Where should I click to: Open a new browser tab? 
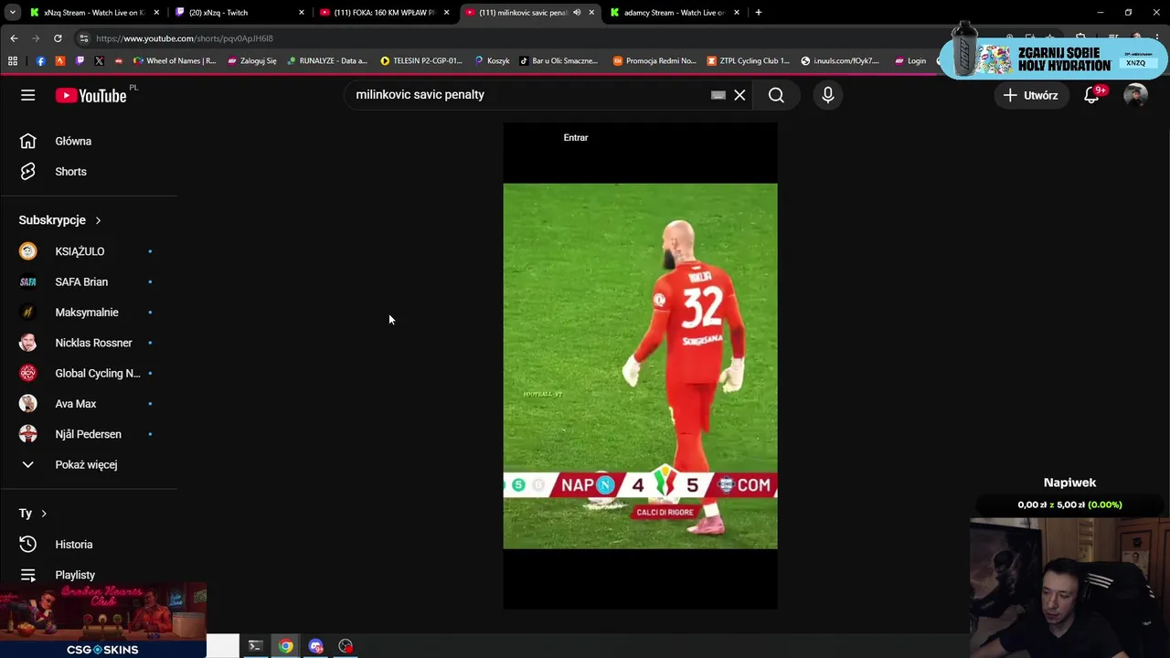click(759, 13)
